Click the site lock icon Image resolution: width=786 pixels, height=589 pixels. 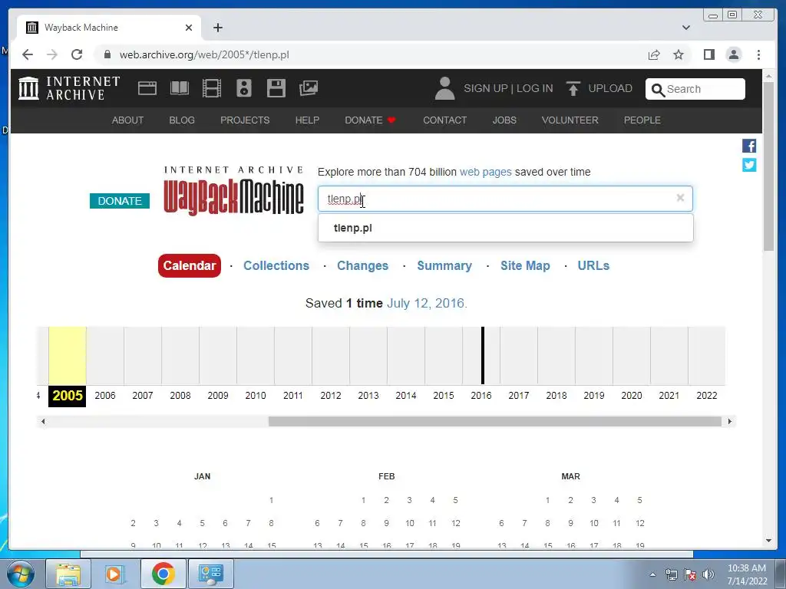(x=107, y=54)
